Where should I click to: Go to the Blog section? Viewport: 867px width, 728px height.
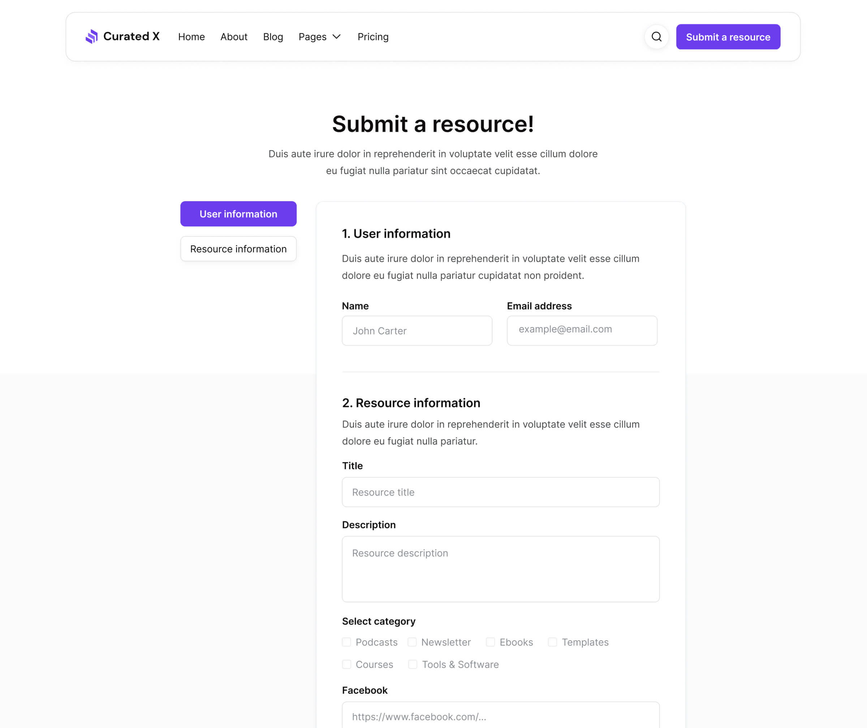point(273,37)
